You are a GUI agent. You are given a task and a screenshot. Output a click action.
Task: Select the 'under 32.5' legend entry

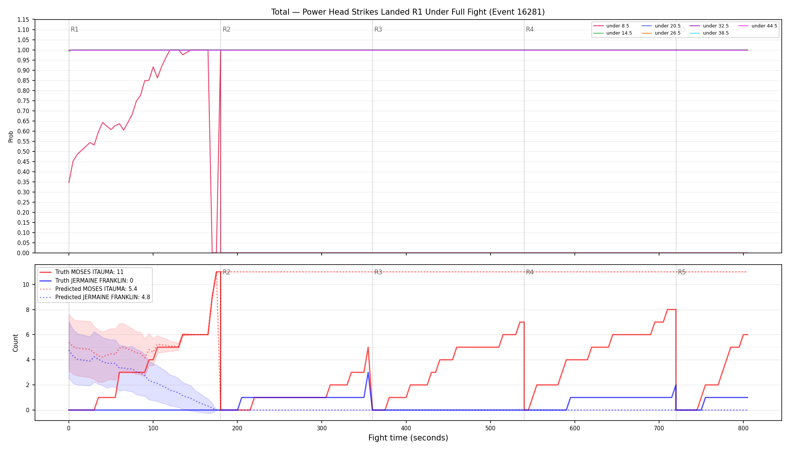pos(709,26)
